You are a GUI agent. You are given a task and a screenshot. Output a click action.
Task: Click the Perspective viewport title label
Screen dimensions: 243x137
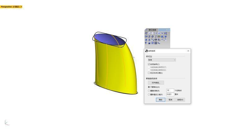pos(10,7)
